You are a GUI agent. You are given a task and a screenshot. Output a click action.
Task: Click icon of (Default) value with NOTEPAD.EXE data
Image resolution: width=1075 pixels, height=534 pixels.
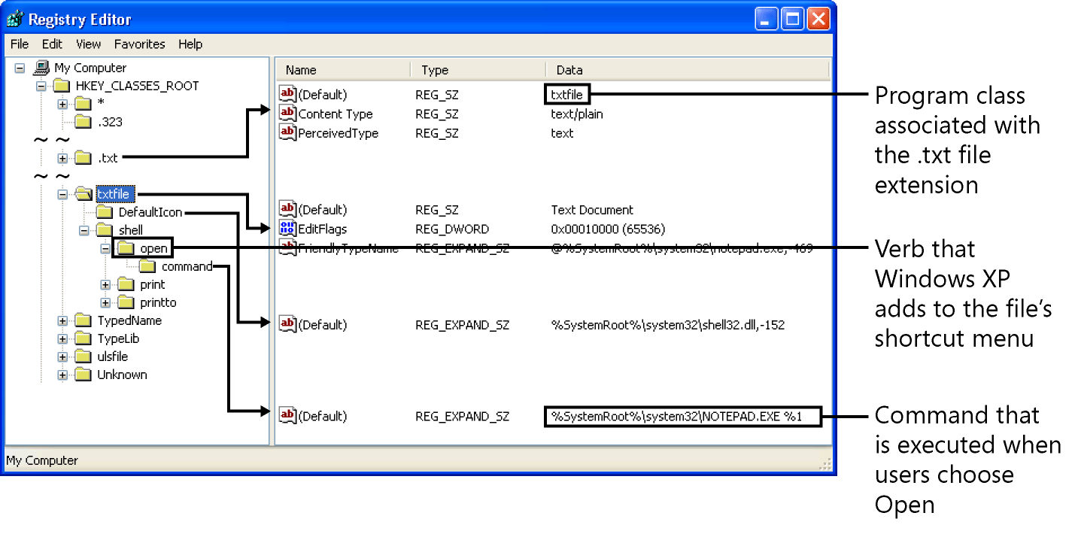point(287,415)
